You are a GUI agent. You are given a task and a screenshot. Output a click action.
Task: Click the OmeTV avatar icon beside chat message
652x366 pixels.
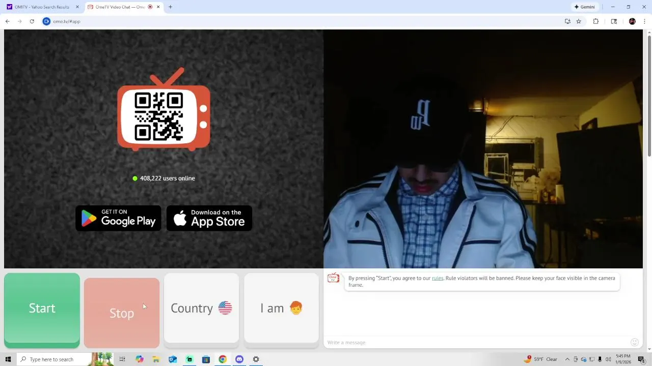(x=333, y=278)
